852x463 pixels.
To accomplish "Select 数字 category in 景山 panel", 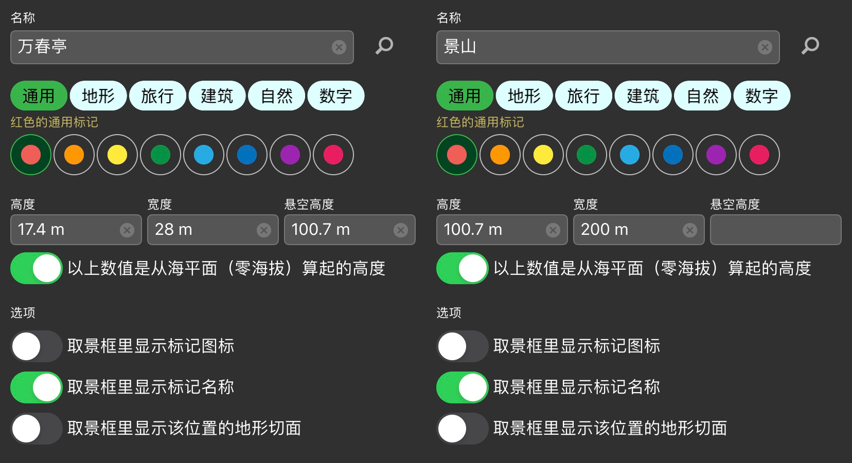I will click(x=762, y=96).
